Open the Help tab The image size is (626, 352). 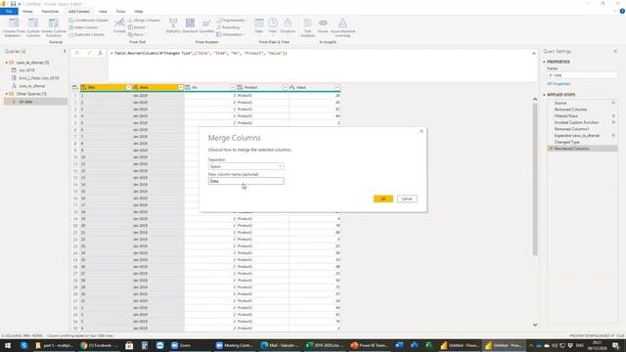click(x=139, y=12)
